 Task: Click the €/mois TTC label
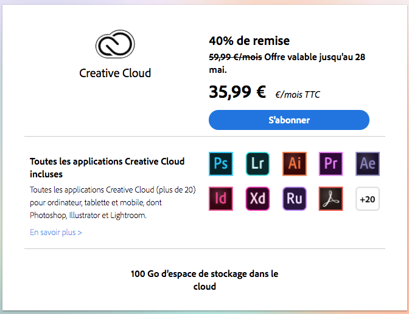(x=298, y=95)
